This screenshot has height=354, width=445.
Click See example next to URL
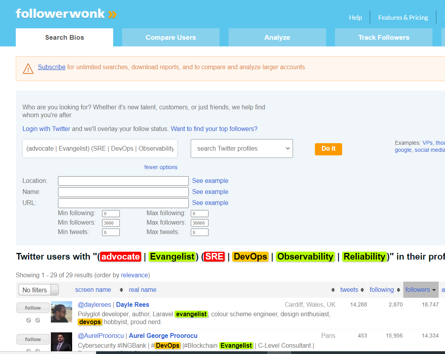pyautogui.click(x=210, y=203)
